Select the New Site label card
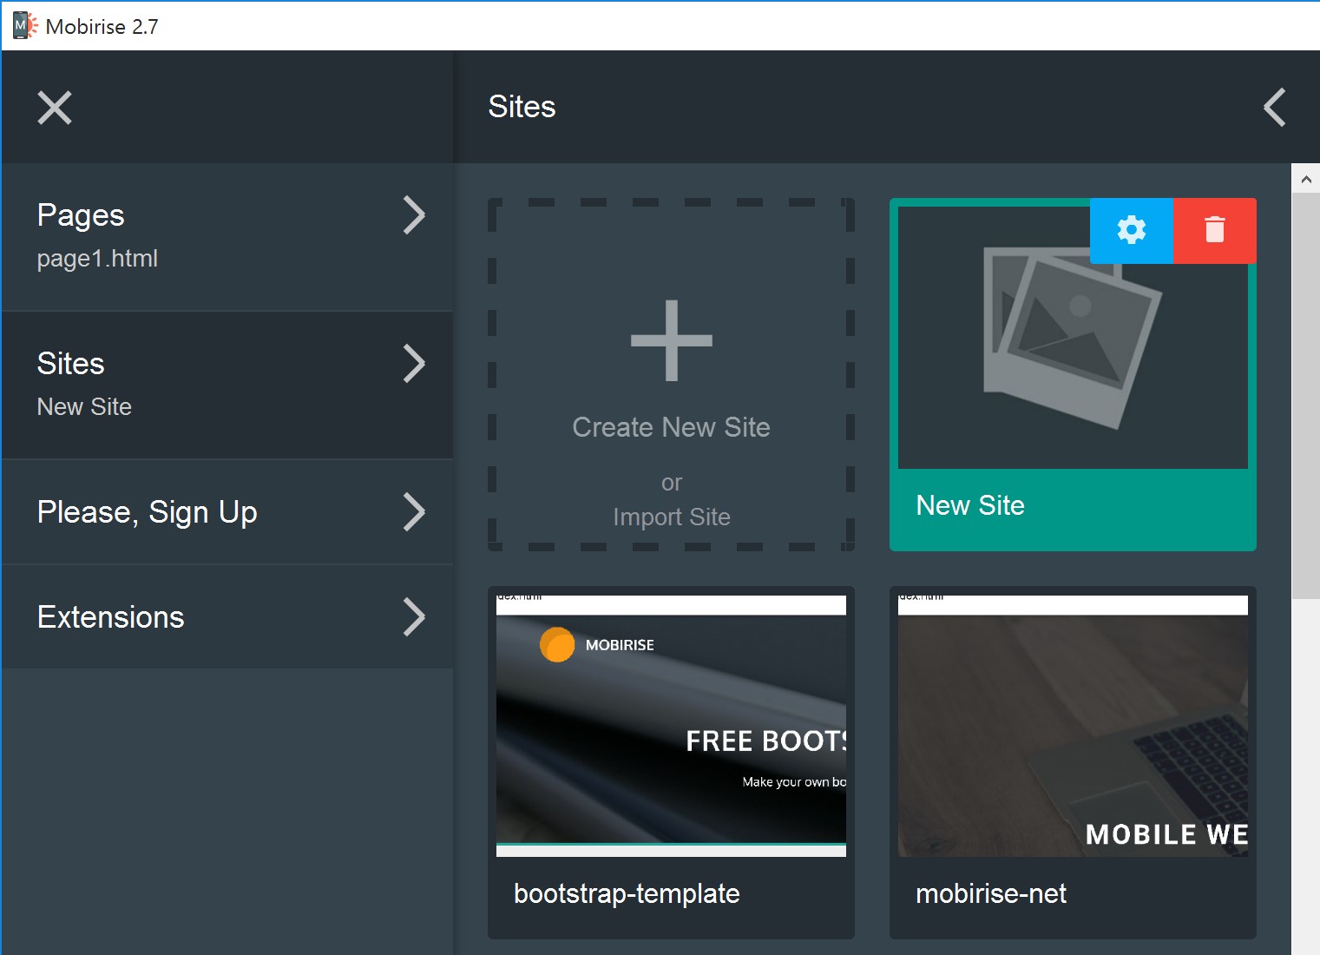The height and width of the screenshot is (955, 1320). coord(970,506)
